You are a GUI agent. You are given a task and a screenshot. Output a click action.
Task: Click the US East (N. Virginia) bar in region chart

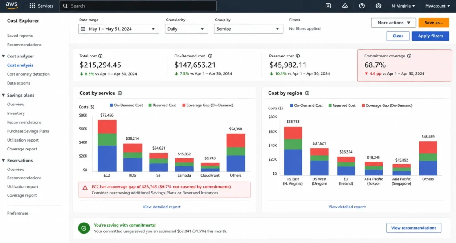[293, 151]
